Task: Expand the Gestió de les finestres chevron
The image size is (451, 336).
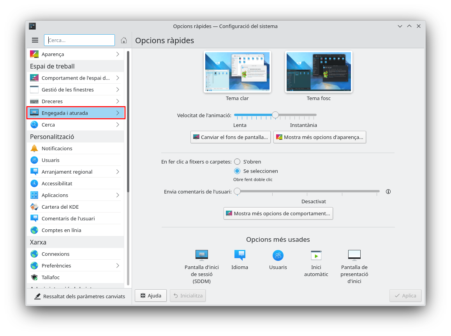Action: 118,90
